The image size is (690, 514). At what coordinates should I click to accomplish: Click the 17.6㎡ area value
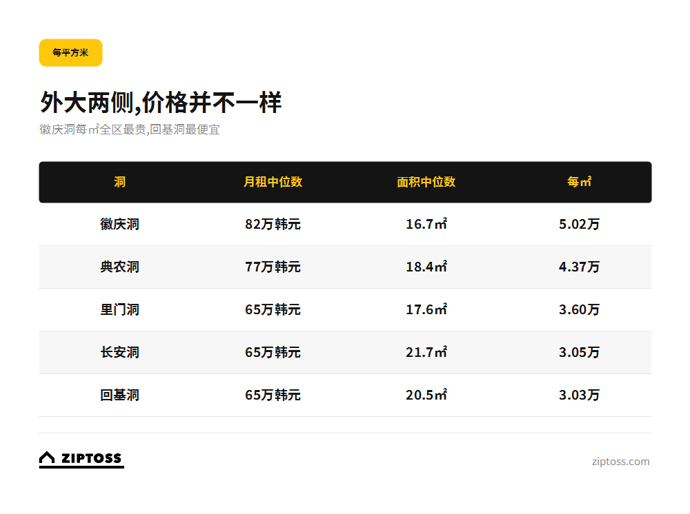point(426,310)
